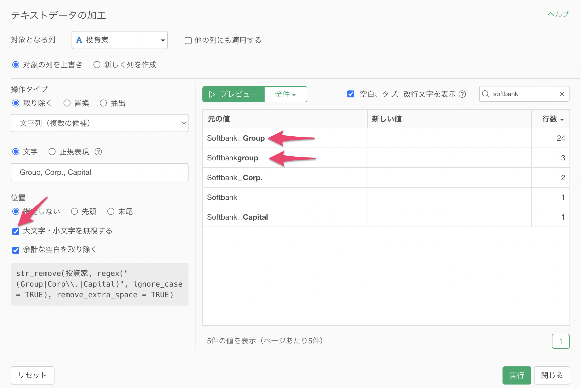Click the str_remove code preview block
The width and height of the screenshot is (581, 388).
pyautogui.click(x=100, y=284)
